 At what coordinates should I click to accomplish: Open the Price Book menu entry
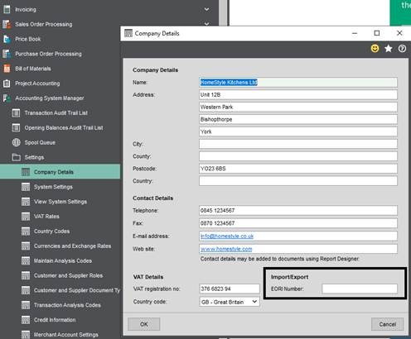[28, 39]
